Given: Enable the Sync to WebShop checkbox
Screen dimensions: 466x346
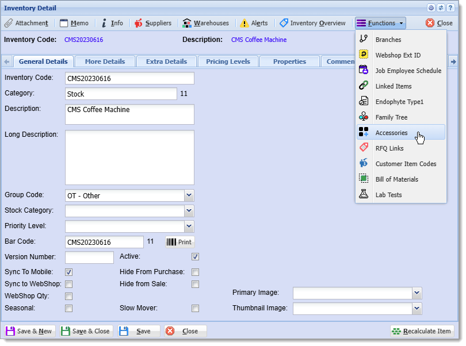Looking at the screenshot, I should [68, 285].
